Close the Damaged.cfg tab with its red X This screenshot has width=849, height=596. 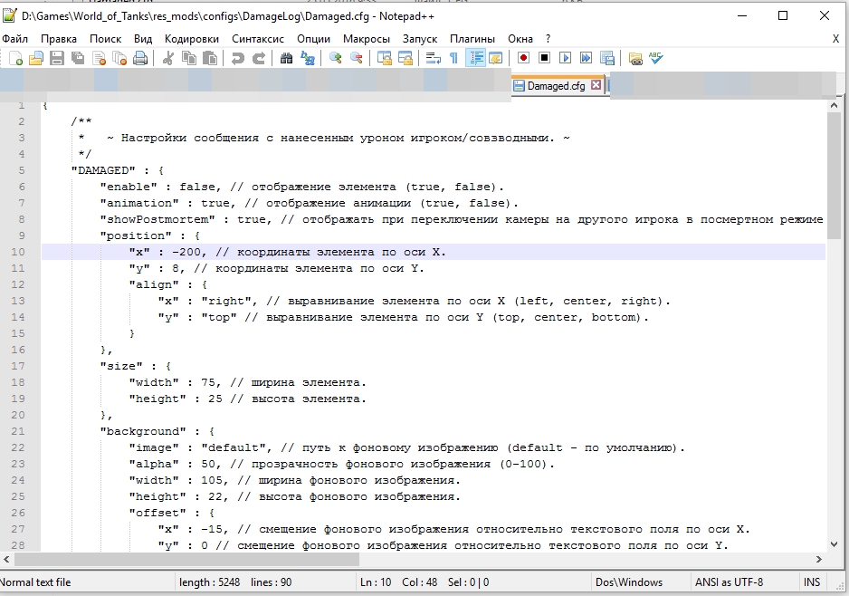click(596, 85)
